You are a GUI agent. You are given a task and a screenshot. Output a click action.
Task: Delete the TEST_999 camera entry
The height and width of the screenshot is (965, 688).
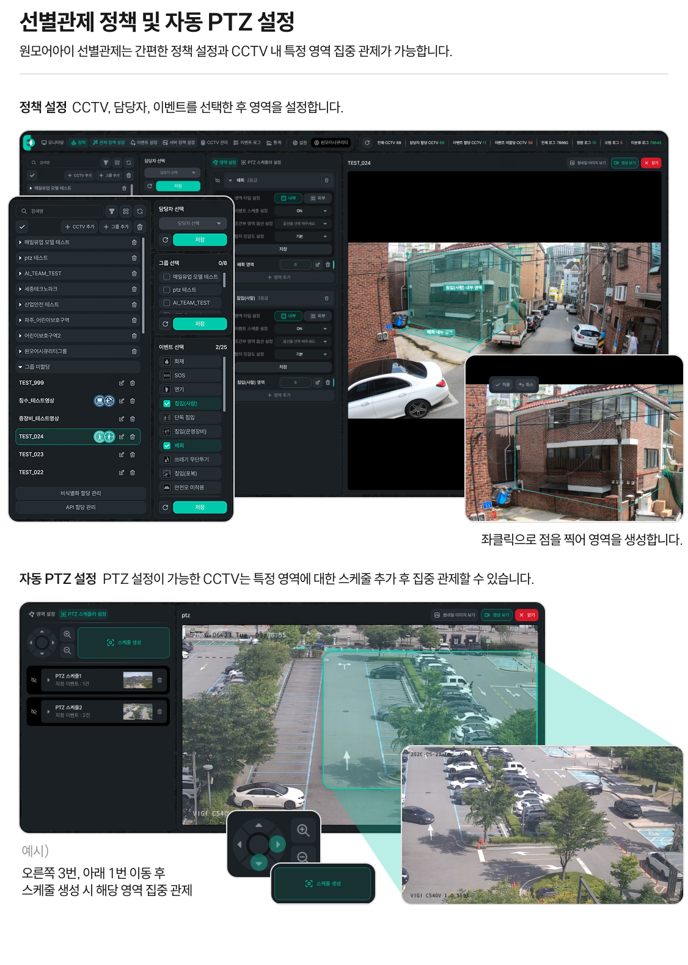133,383
